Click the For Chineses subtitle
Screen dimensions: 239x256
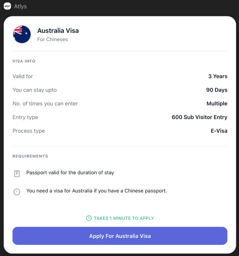(52, 39)
